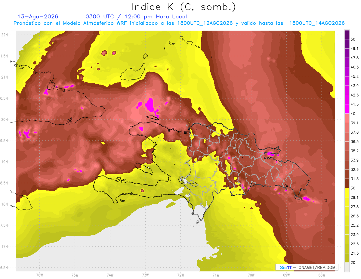The height and width of the screenshot is (279, 361).
Task: Click the colorbar value 36.5
Action: coord(354,141)
